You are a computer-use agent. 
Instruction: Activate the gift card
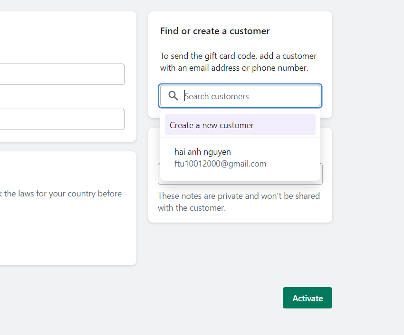[307, 298]
